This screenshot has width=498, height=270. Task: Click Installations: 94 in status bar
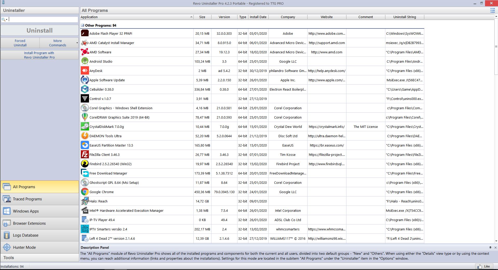12,266
